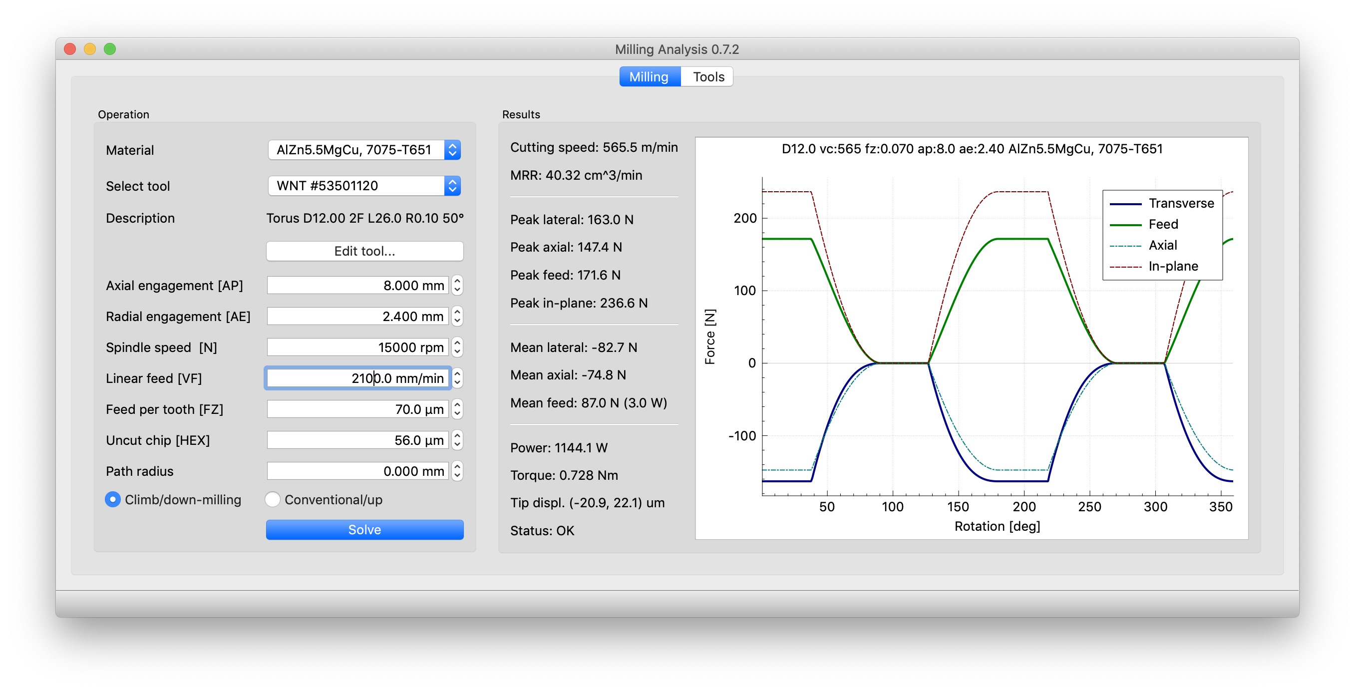Select Climb/down-milling radio button
This screenshot has height=691, width=1355.
tap(112, 500)
